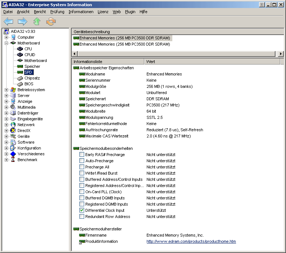Click the Gerätebeschreibung column header
Screen dimensions: 286x253
pos(178,32)
